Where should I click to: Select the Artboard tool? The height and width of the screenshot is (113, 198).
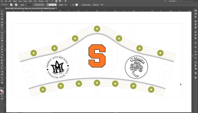(x=2, y=77)
